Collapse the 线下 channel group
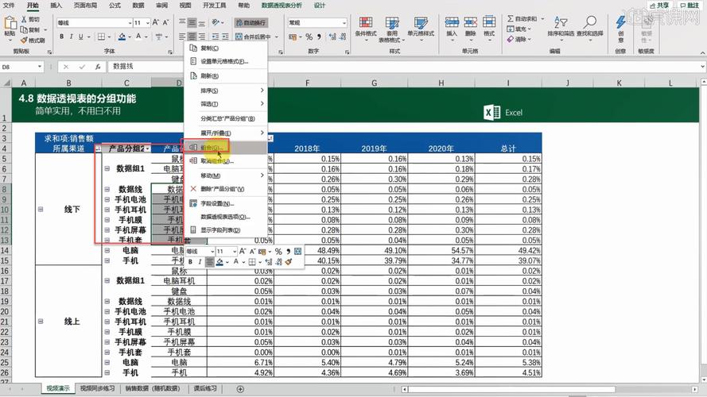This screenshot has width=707, height=397. 41,209
